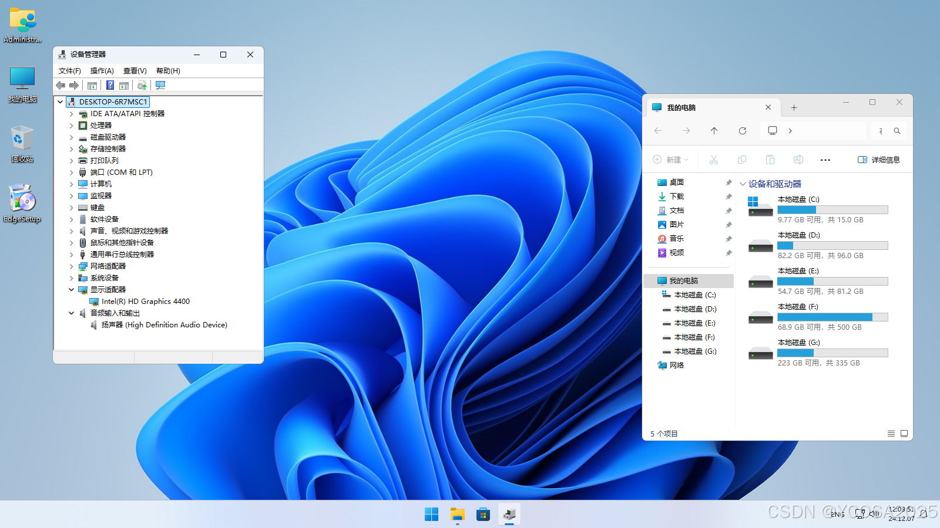Collapse the 设备和驱动器 group
The image size is (940, 528).
pyautogui.click(x=743, y=184)
